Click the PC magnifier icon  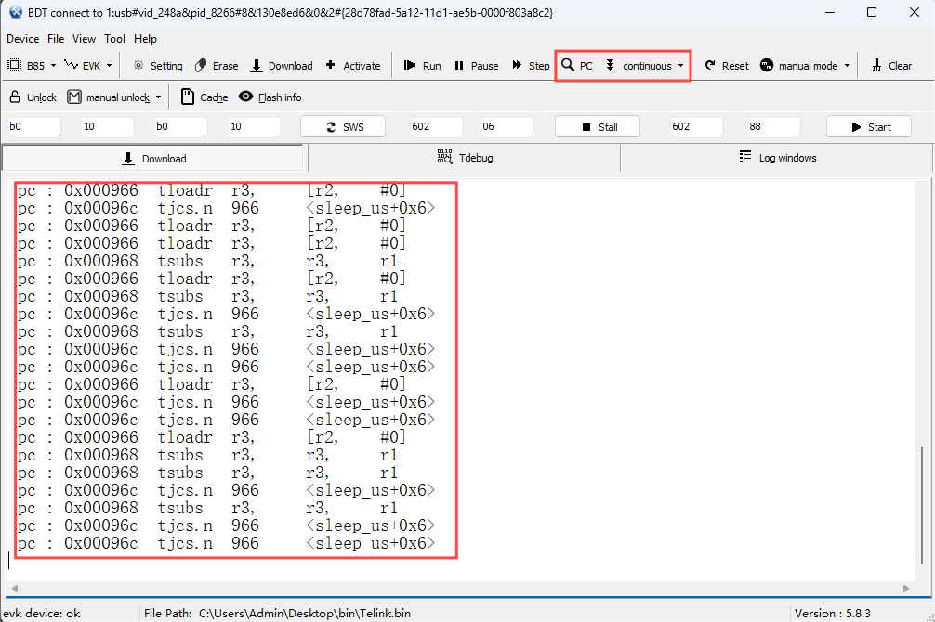[x=568, y=65]
